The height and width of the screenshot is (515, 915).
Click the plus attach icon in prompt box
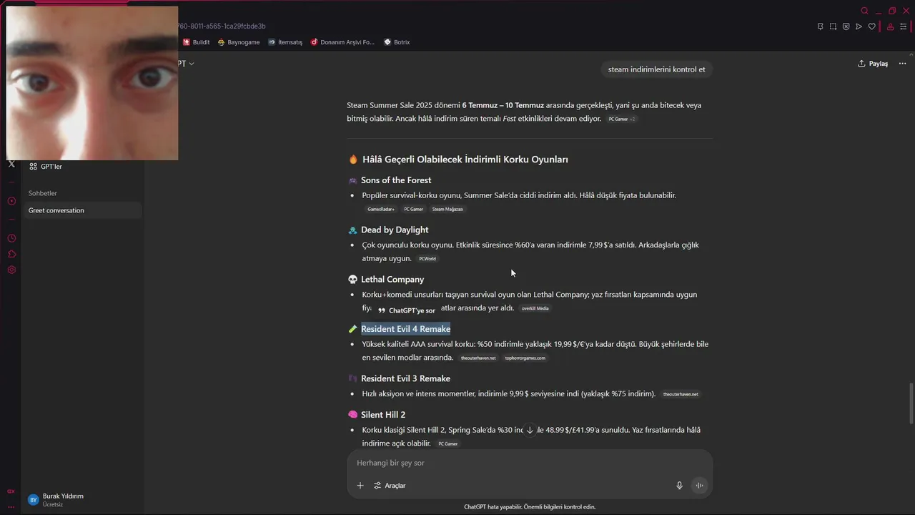(360, 486)
